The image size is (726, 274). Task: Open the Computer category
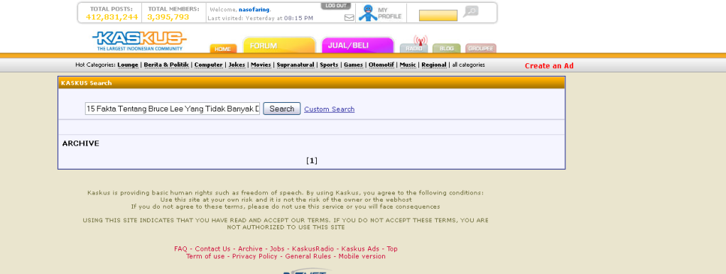click(x=208, y=65)
